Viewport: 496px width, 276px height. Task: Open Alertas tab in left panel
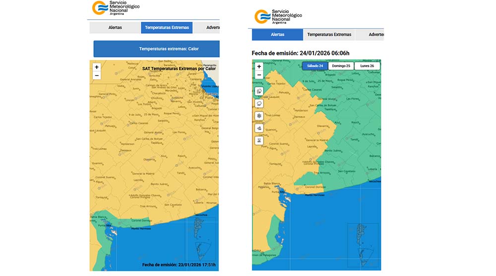115,28
